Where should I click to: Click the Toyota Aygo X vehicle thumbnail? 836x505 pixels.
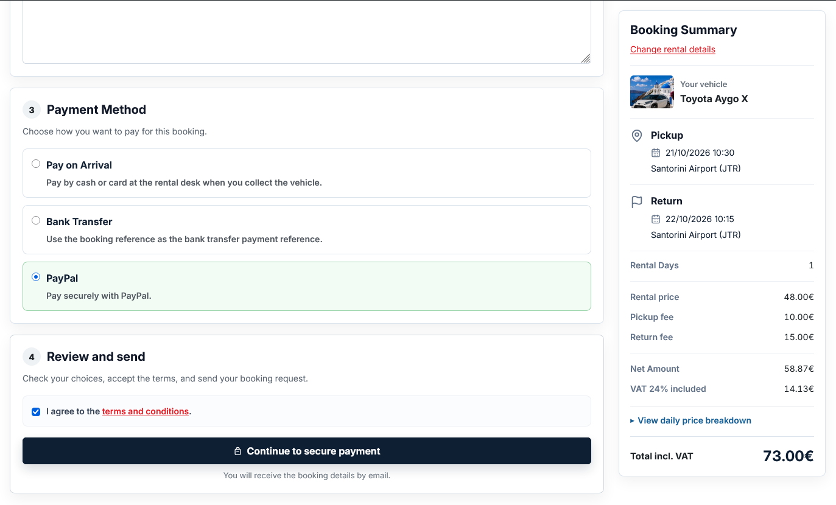pos(652,92)
